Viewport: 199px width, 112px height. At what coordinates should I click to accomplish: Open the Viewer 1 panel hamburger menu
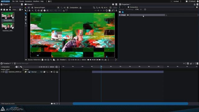(x=116, y=4)
